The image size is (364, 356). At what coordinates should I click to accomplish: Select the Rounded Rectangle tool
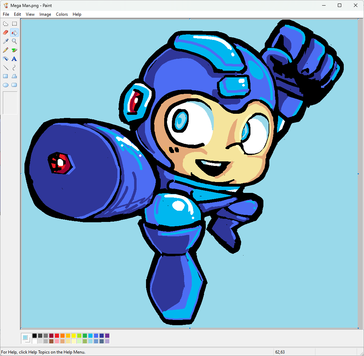pos(14,85)
